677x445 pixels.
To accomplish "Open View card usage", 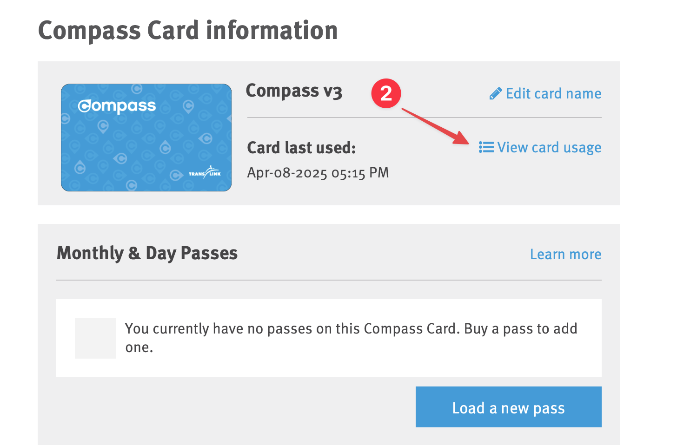I will (x=549, y=147).
